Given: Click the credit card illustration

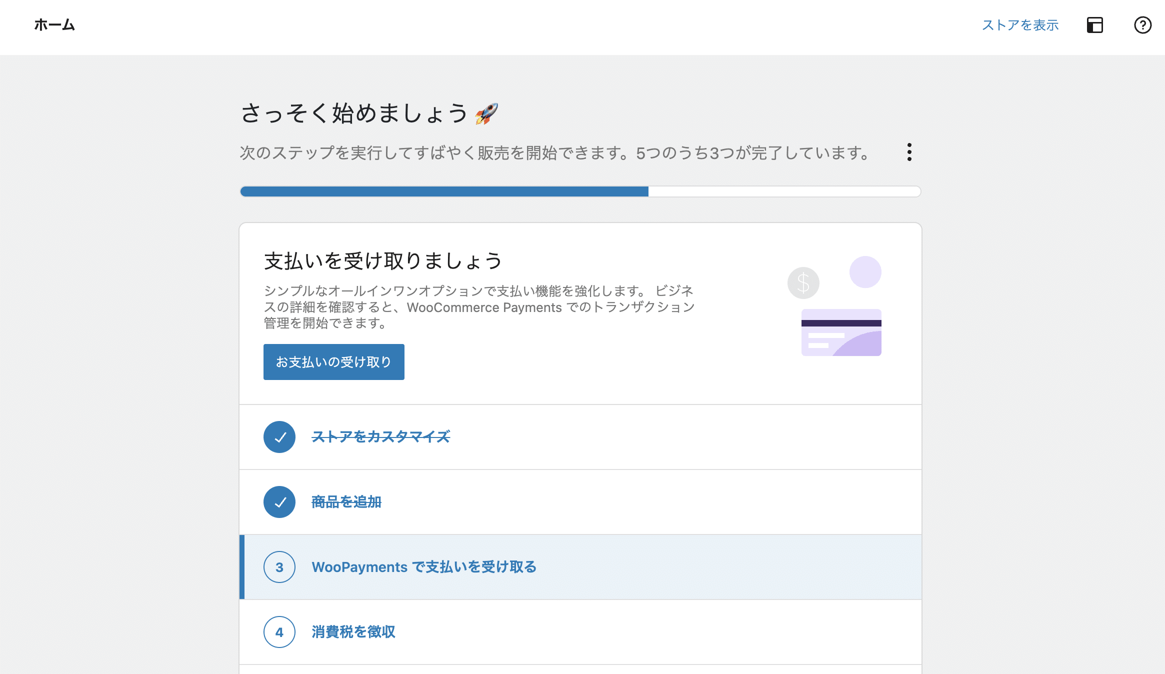Looking at the screenshot, I should click(x=841, y=331).
